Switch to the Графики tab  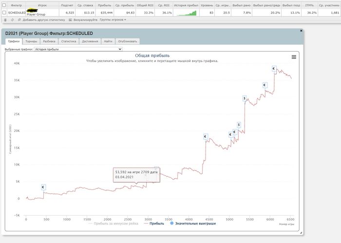[14, 41]
